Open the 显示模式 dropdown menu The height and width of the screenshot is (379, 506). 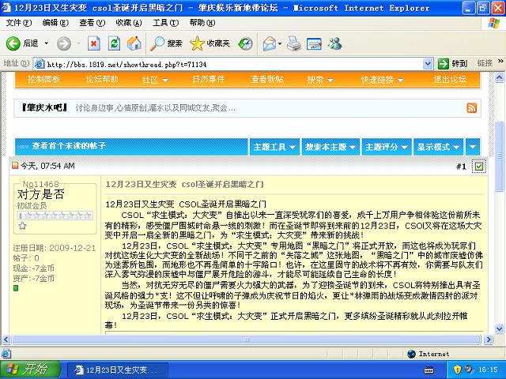pyautogui.click(x=438, y=147)
